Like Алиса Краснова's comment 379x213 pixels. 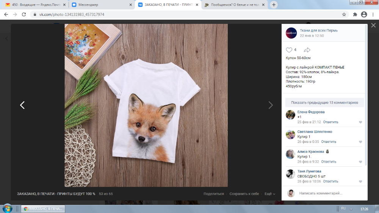360,162
